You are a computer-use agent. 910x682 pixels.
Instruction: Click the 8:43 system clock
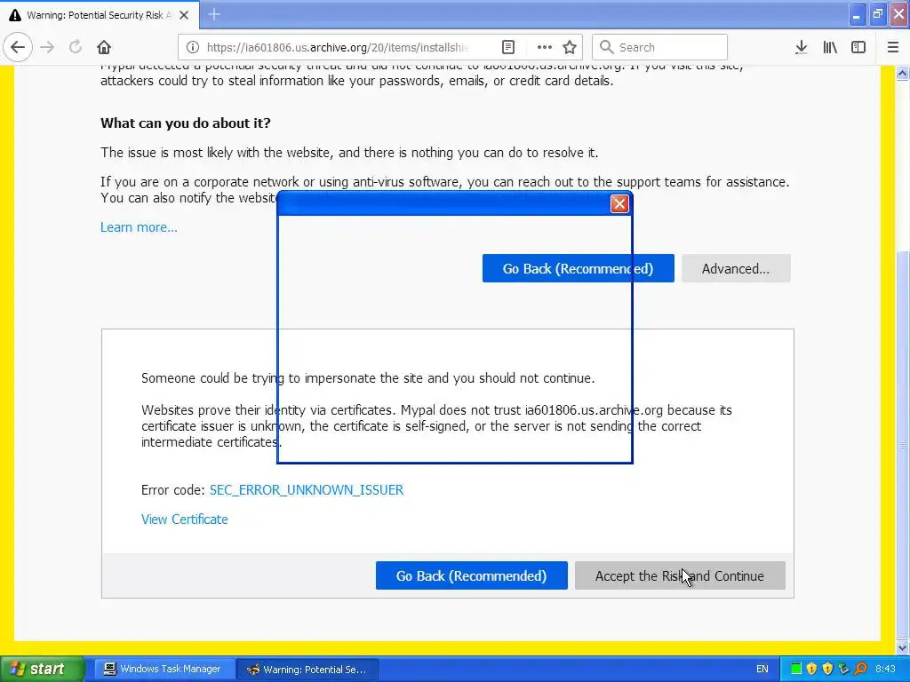click(886, 670)
